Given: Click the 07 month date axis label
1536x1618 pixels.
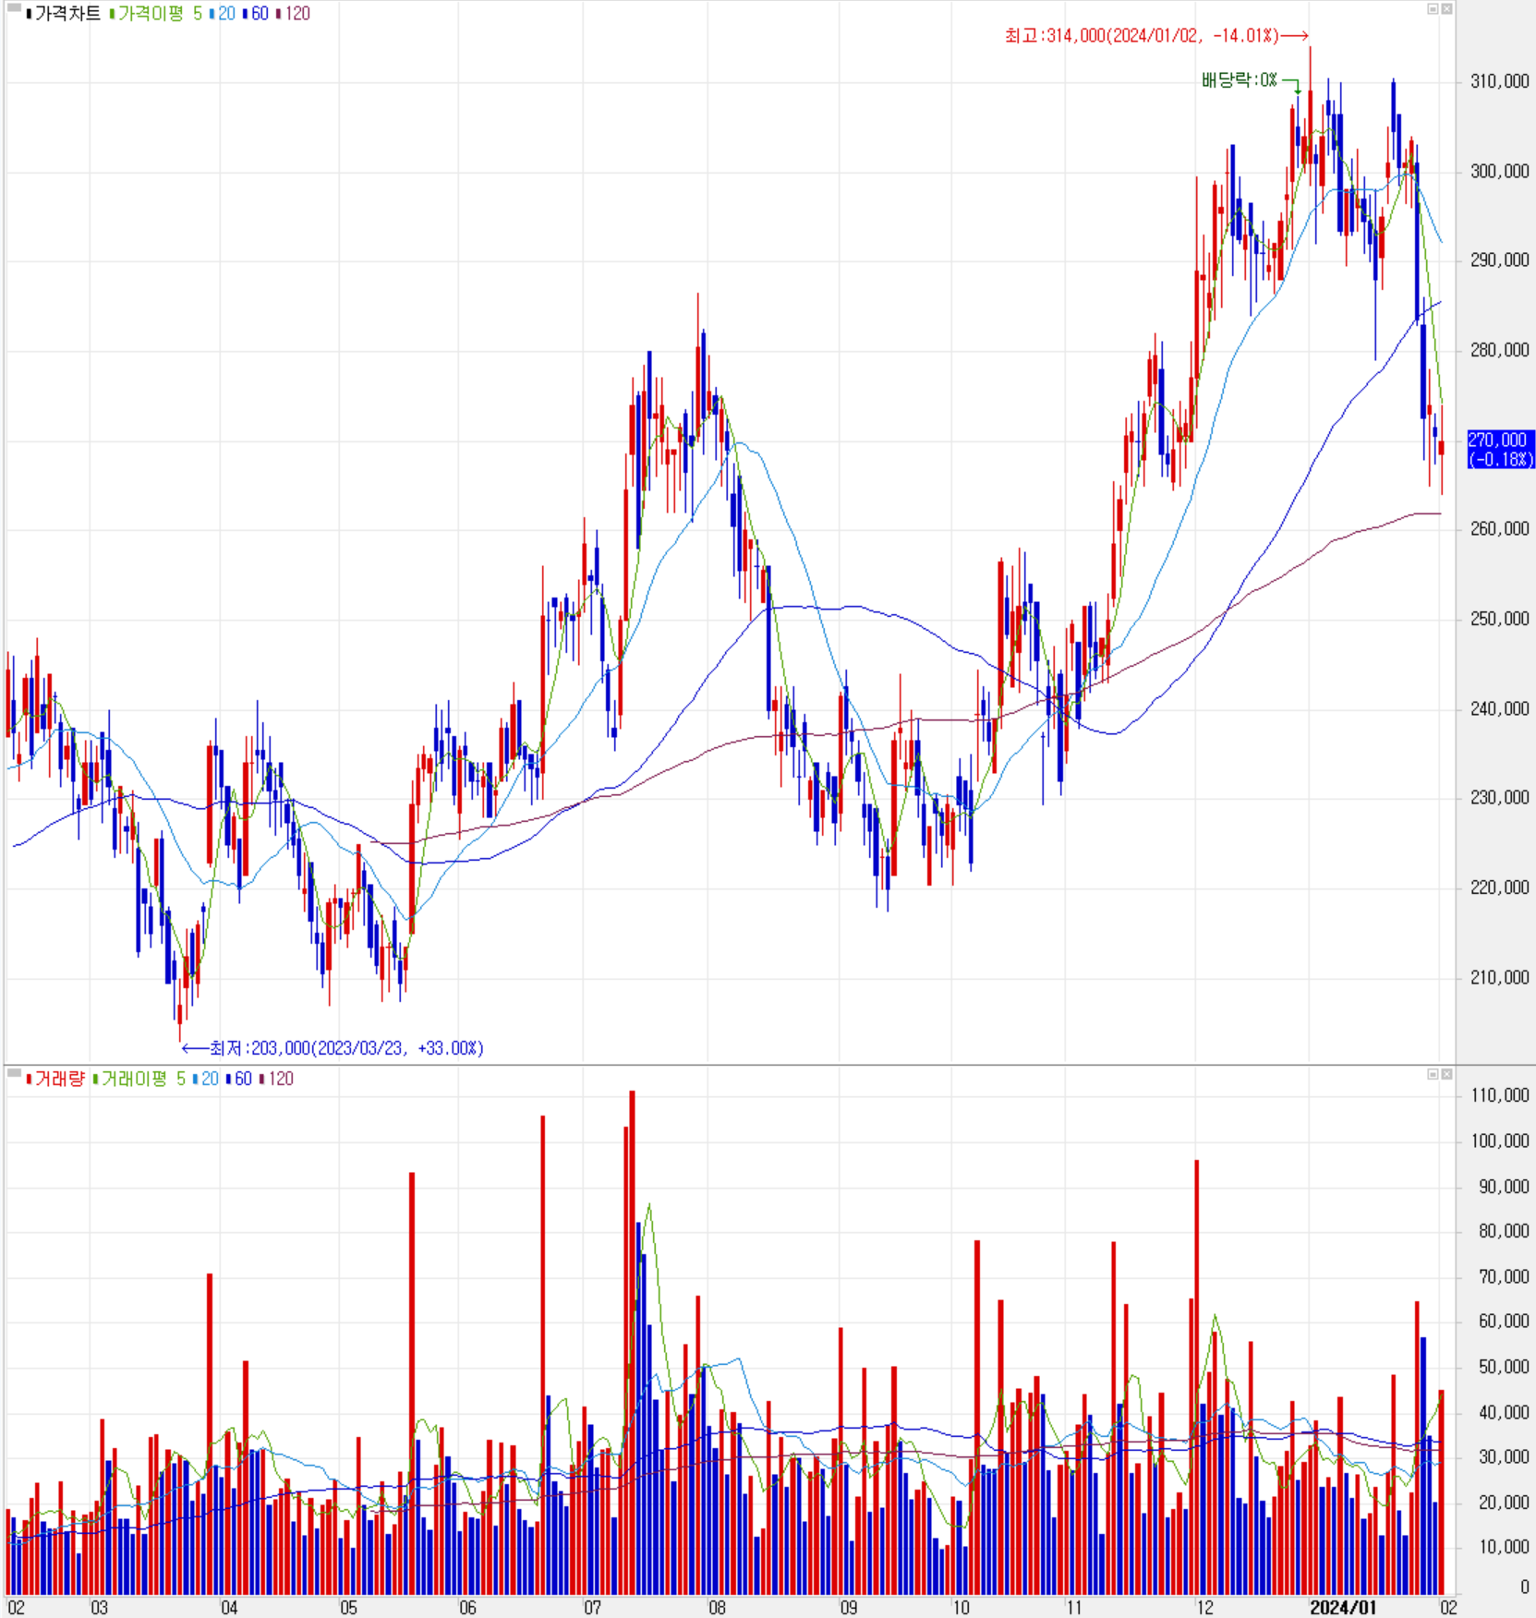Looking at the screenshot, I should click(x=592, y=1608).
